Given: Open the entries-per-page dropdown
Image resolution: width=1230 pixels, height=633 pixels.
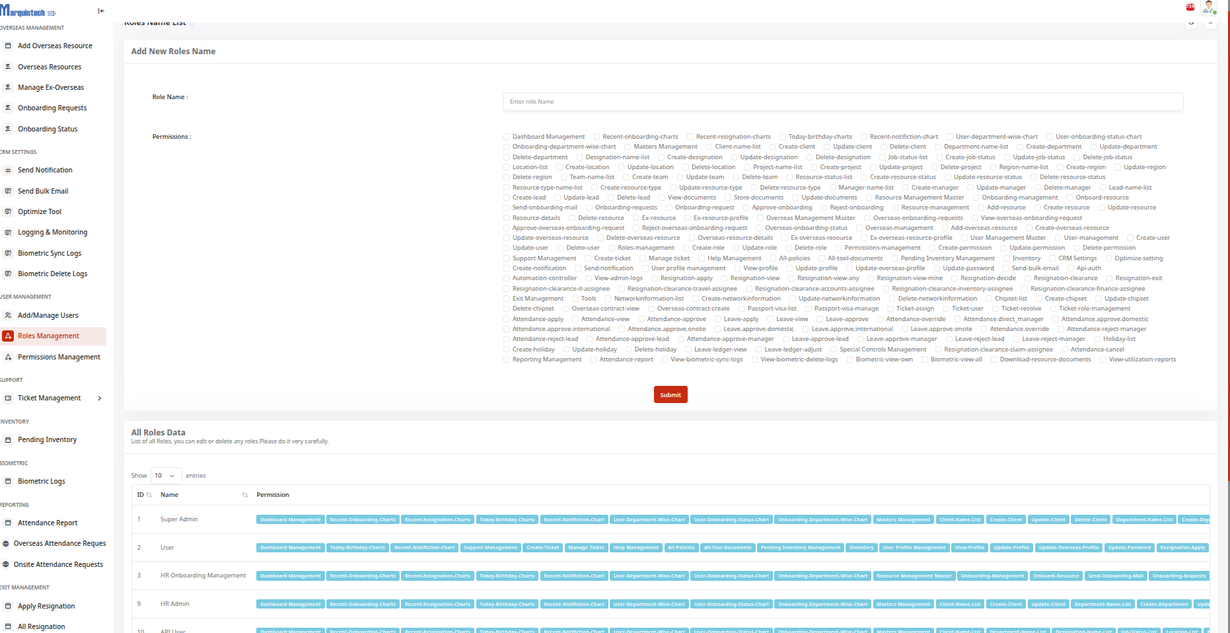Looking at the screenshot, I should pos(166,476).
